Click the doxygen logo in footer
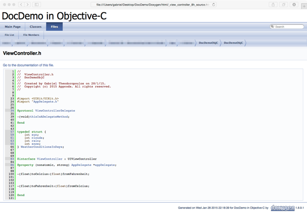Screen dimensions: 307x220 [x=282, y=208]
